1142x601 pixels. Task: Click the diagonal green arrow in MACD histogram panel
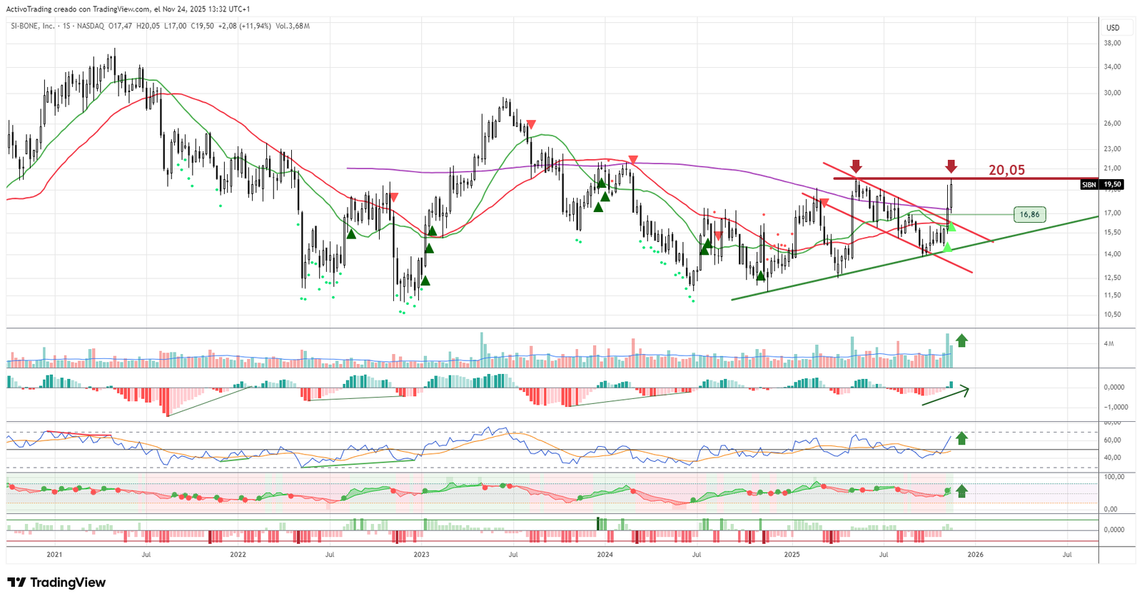(x=946, y=396)
